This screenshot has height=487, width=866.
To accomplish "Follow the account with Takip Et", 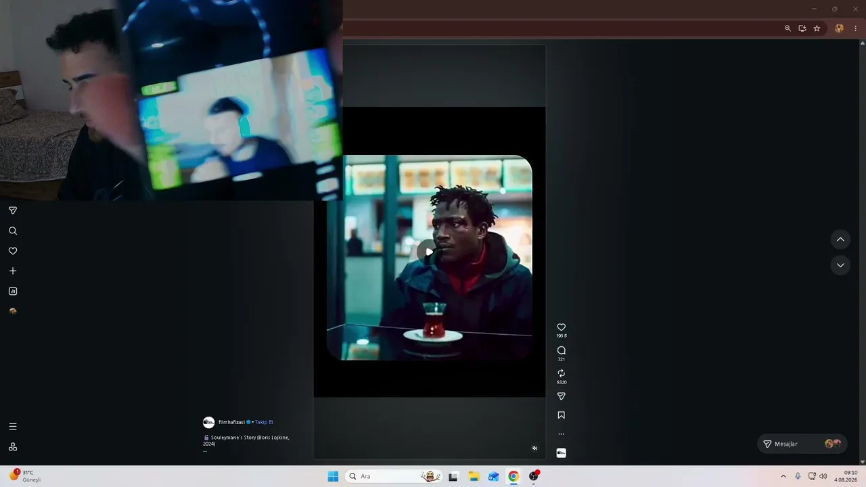I will tap(264, 422).
